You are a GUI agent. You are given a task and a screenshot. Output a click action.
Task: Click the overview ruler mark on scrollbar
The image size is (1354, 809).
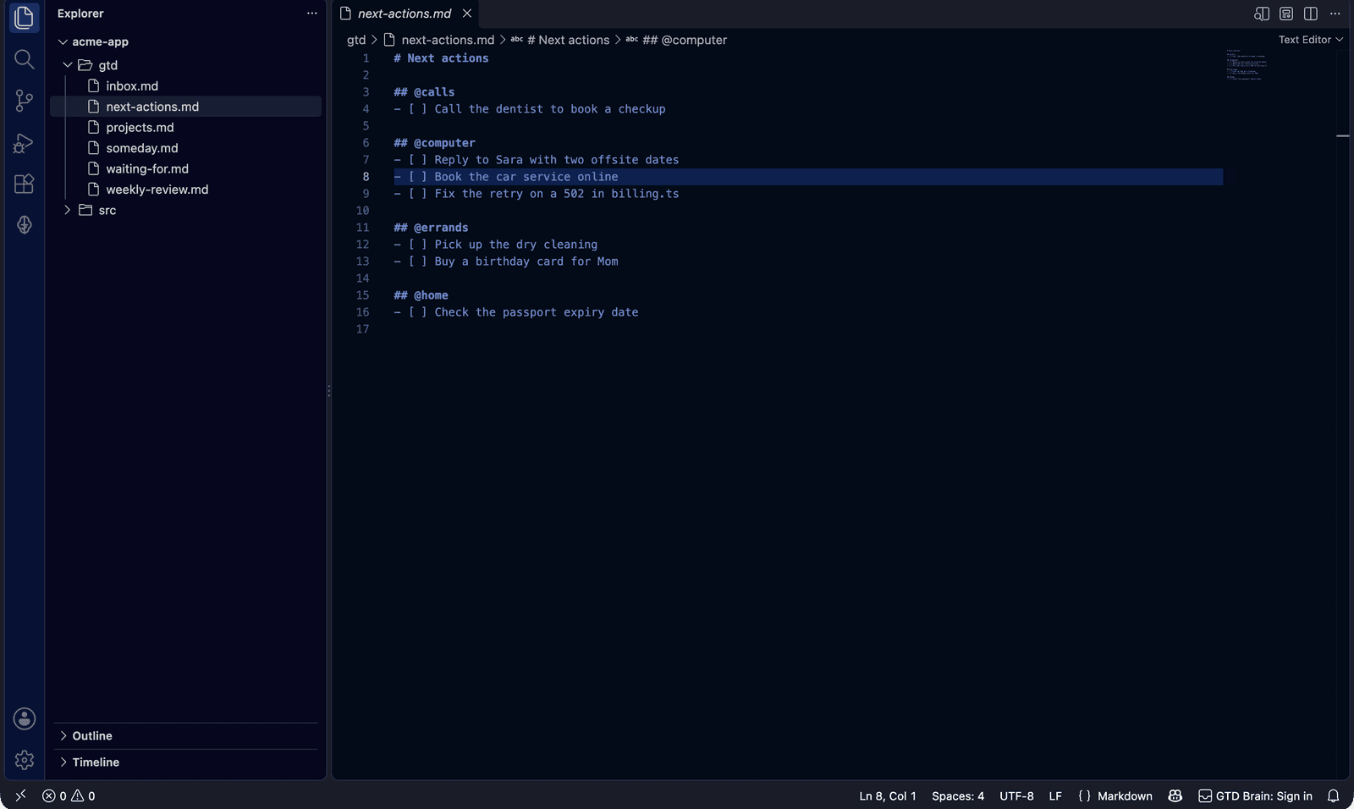1342,135
